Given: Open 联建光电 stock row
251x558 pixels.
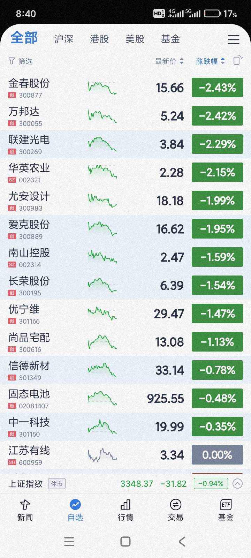Looking at the screenshot, I should tap(125, 144).
